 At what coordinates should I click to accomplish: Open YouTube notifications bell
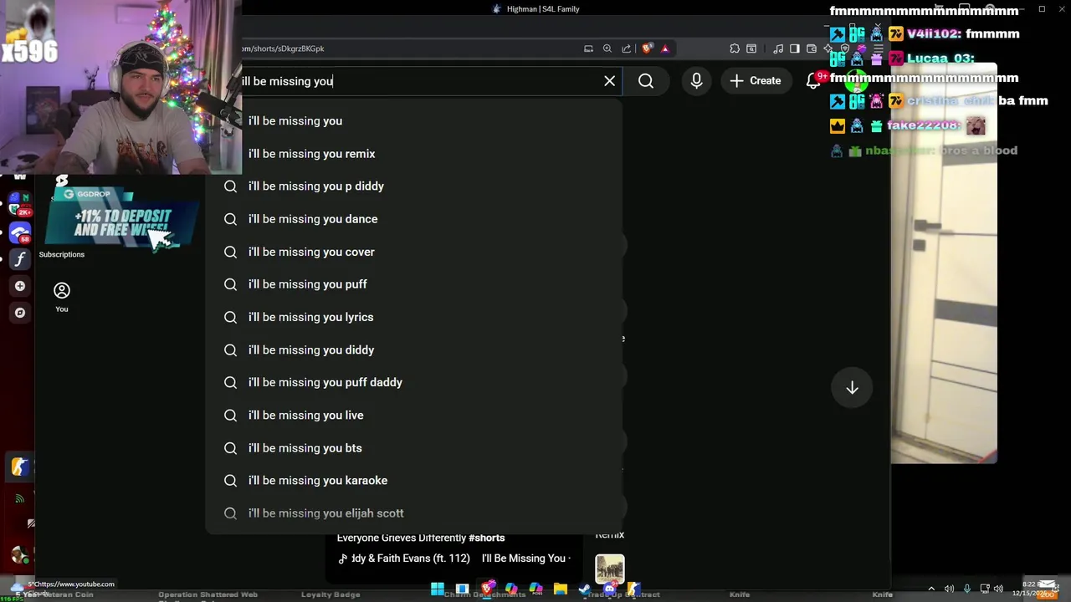813,81
